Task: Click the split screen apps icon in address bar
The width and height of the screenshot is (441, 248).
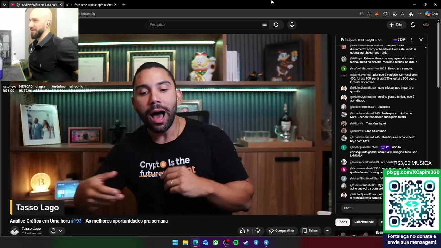Action: click(362, 14)
